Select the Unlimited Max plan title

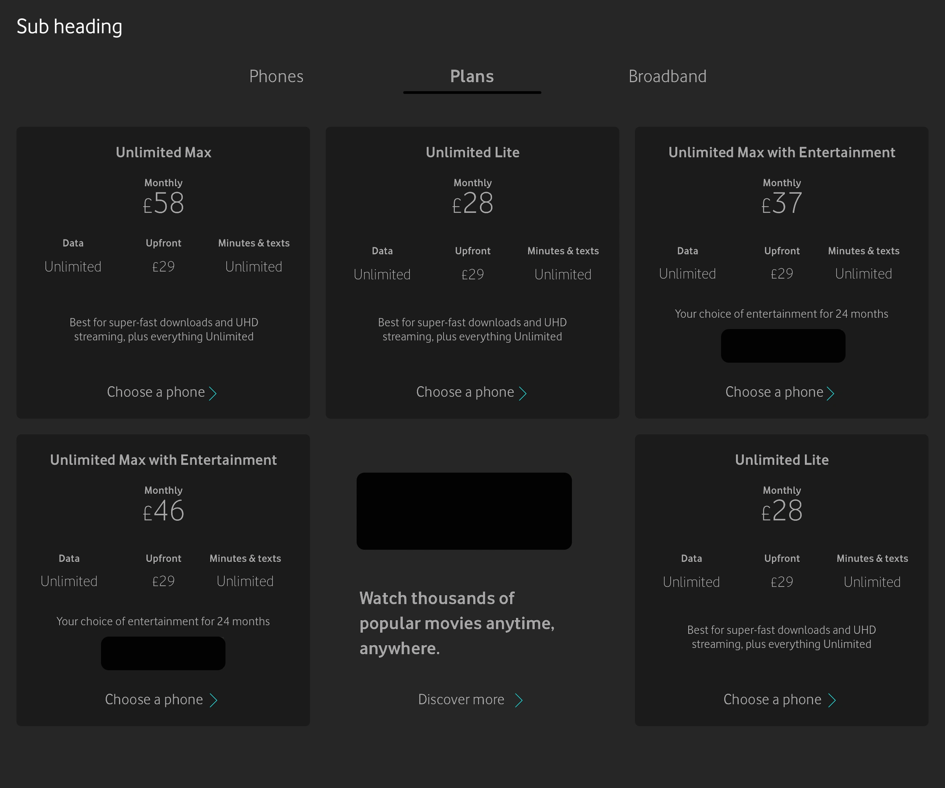point(163,153)
